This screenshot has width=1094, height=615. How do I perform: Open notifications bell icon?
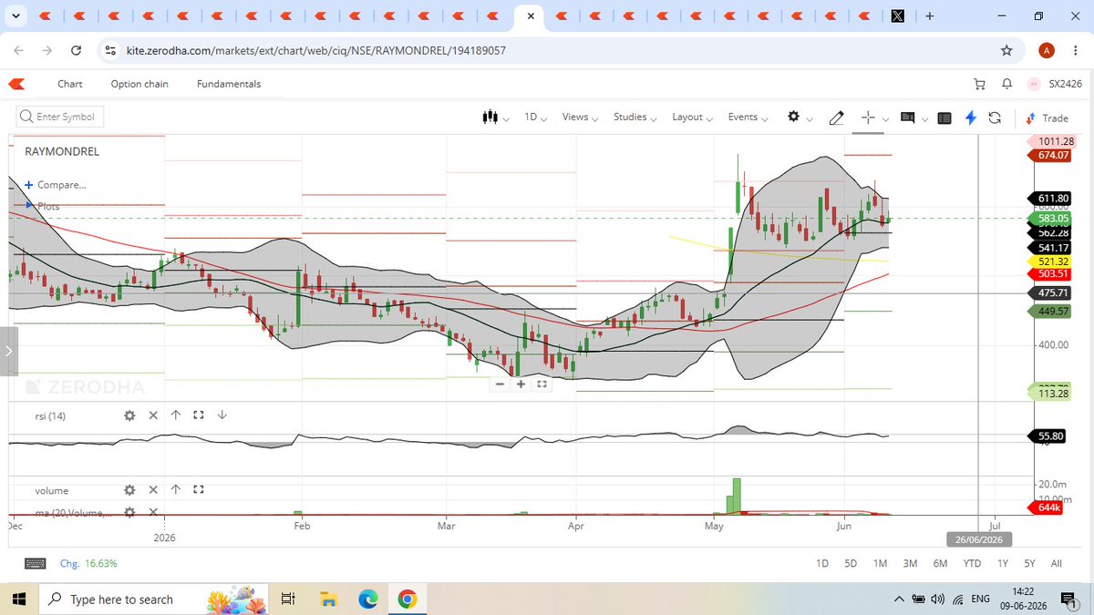1006,84
